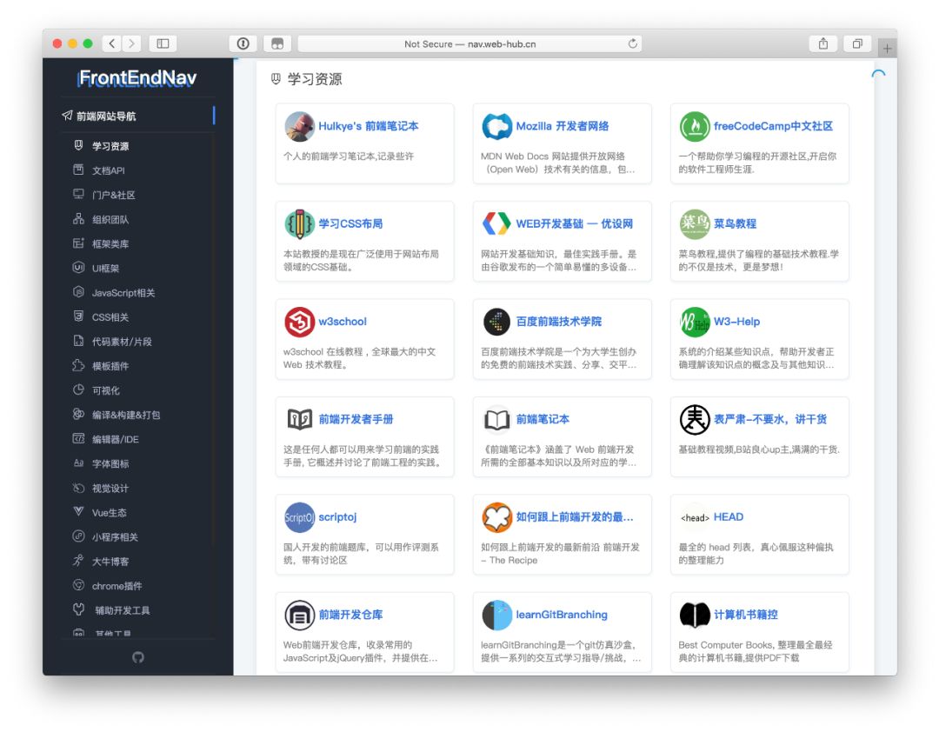Click the 菜鸟教程 bird logo
This screenshot has width=939, height=732.
(x=694, y=223)
